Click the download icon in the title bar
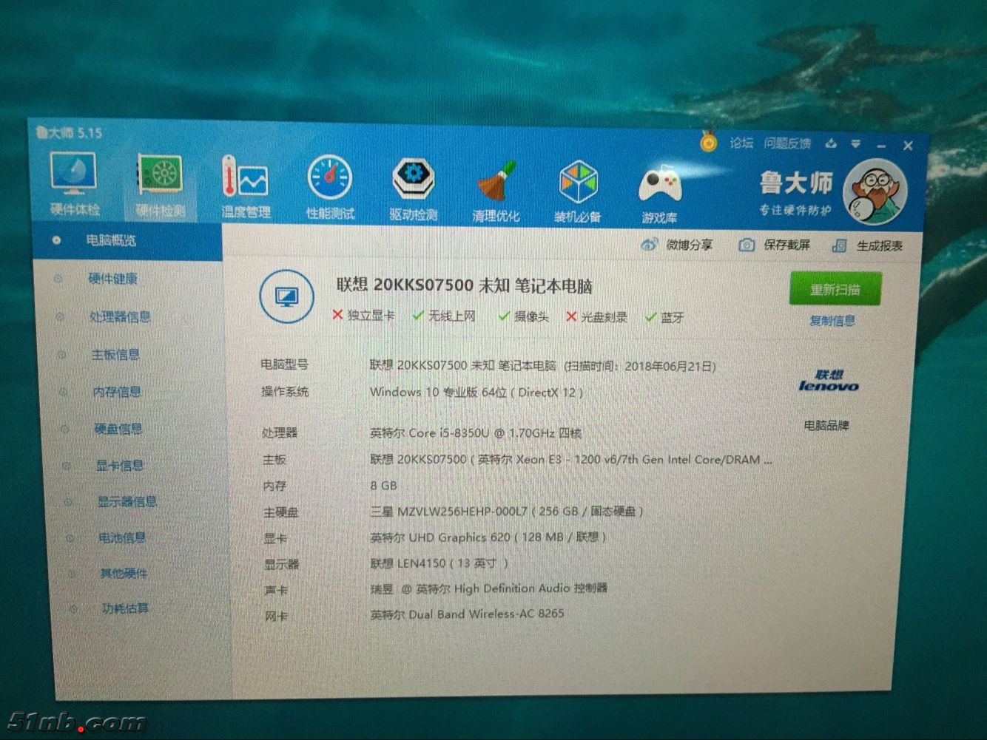Viewport: 987px width, 740px height. (x=830, y=144)
